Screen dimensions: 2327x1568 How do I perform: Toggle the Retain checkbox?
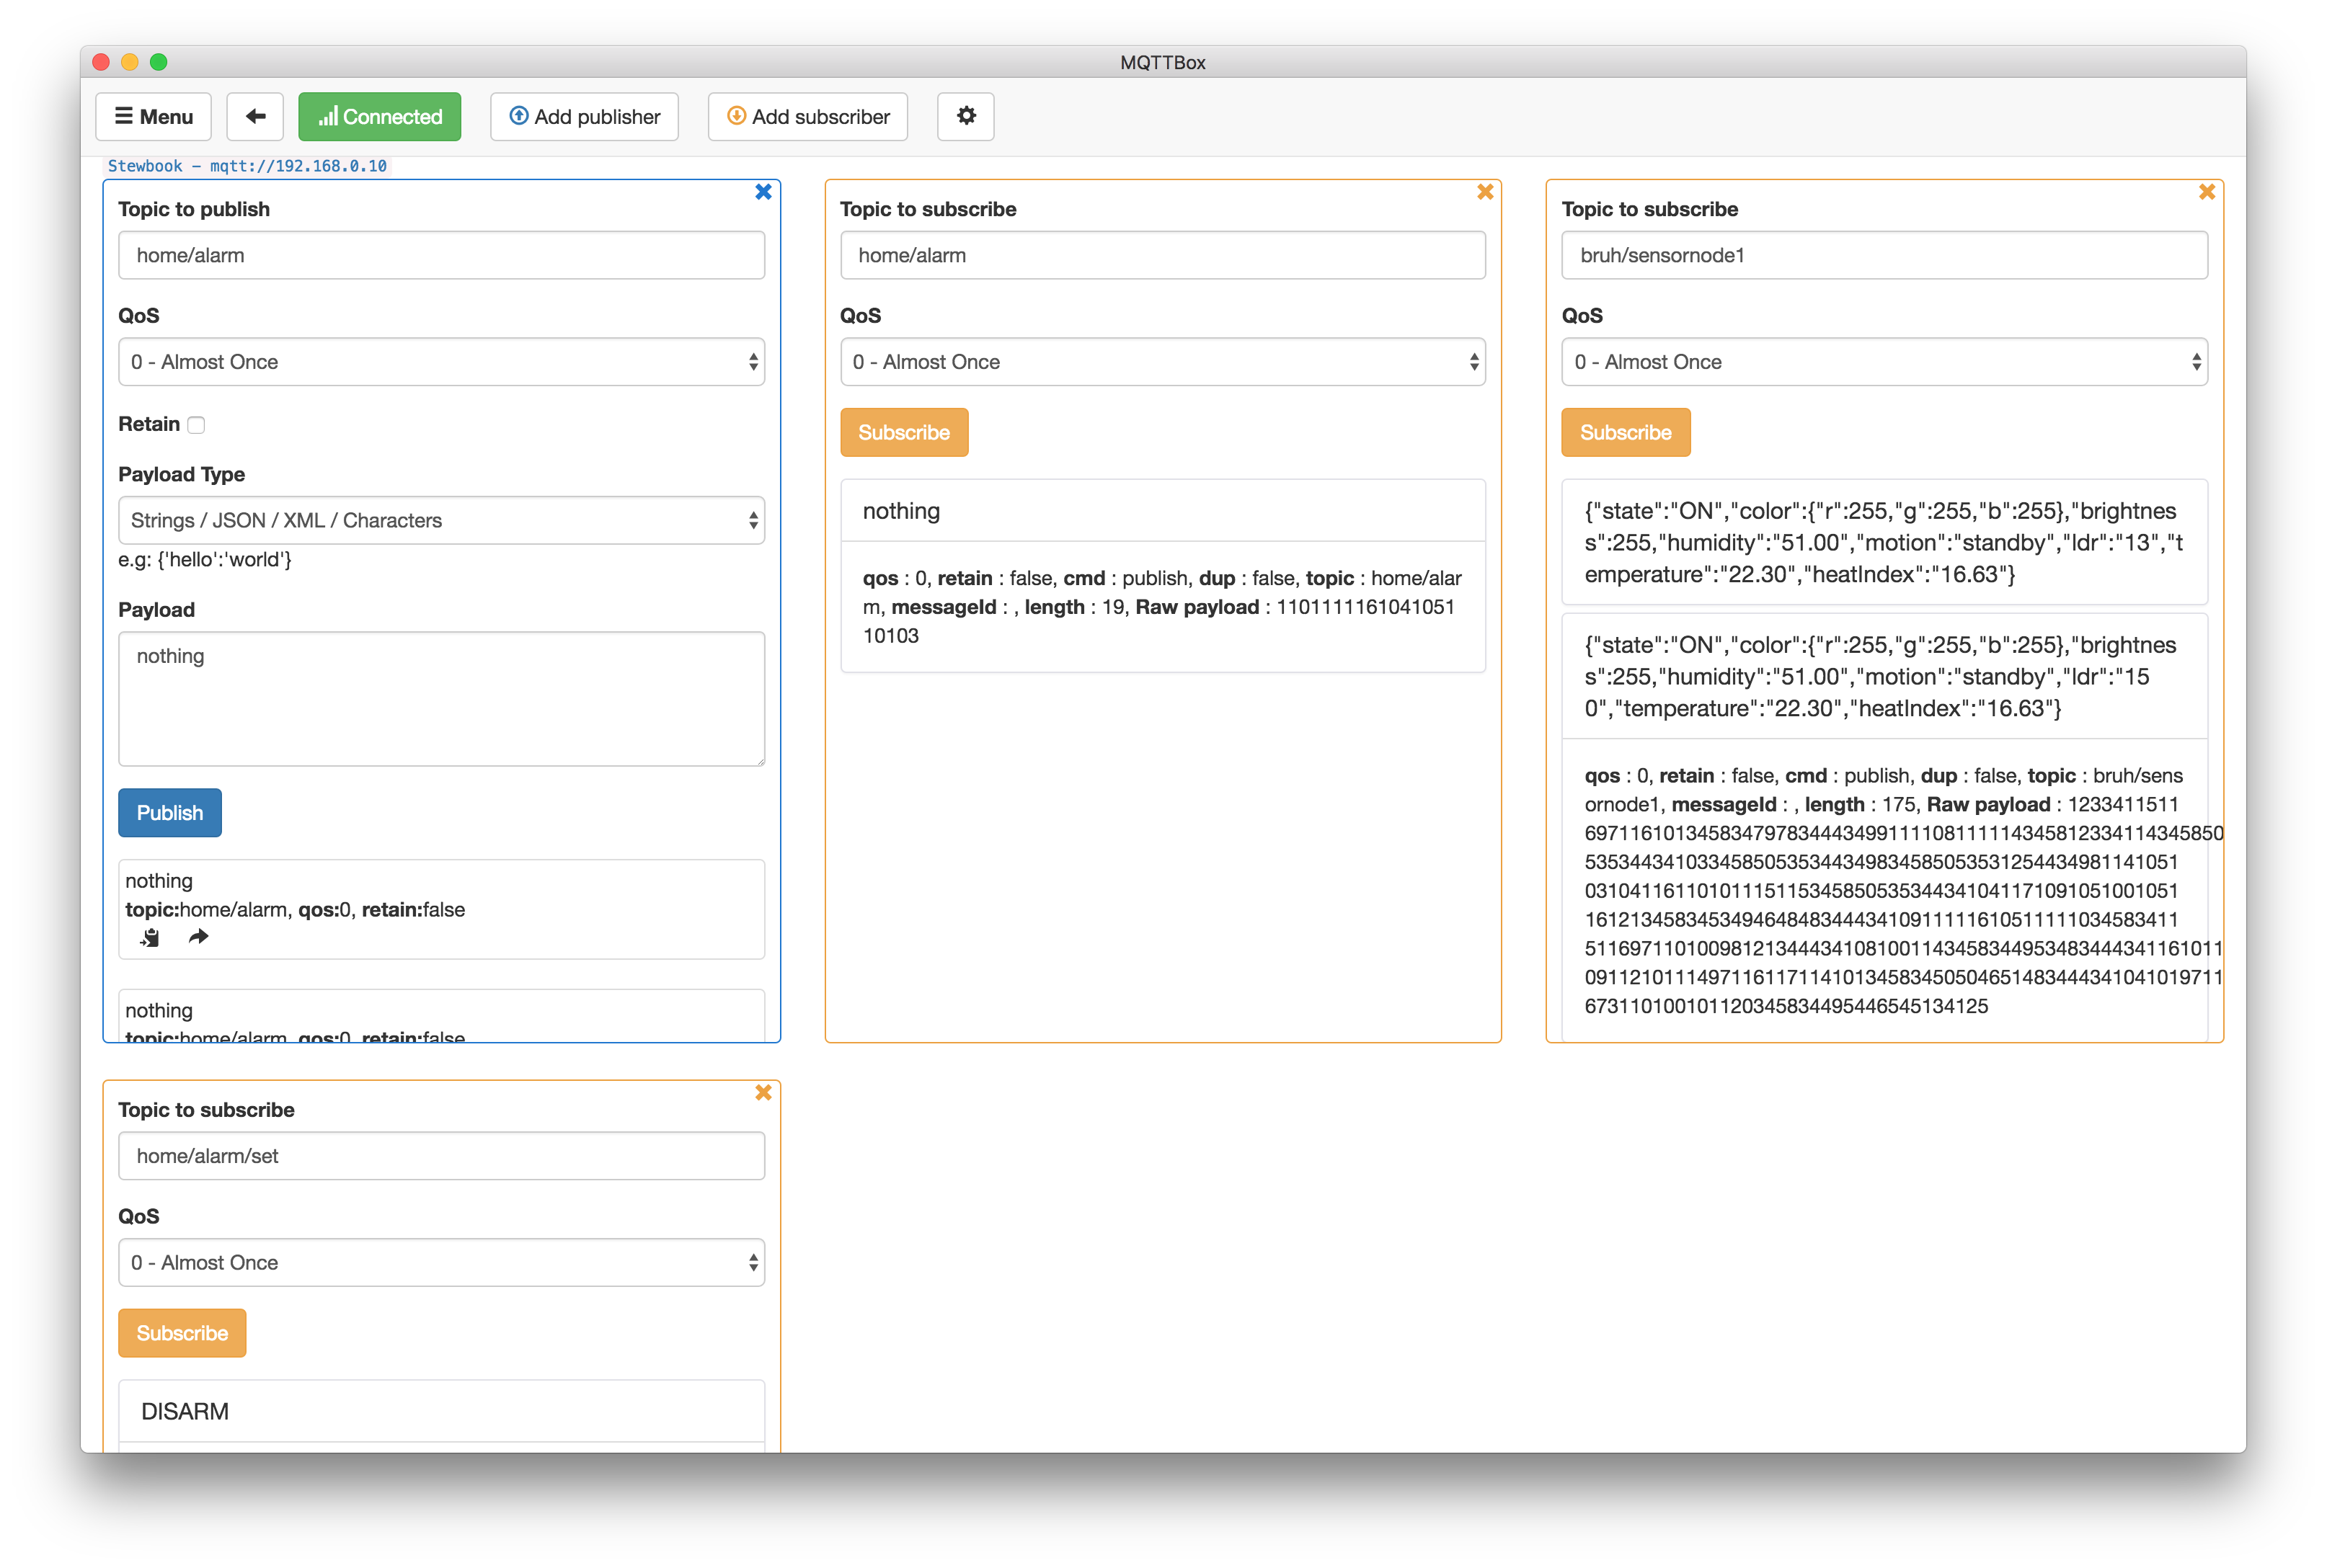point(197,425)
